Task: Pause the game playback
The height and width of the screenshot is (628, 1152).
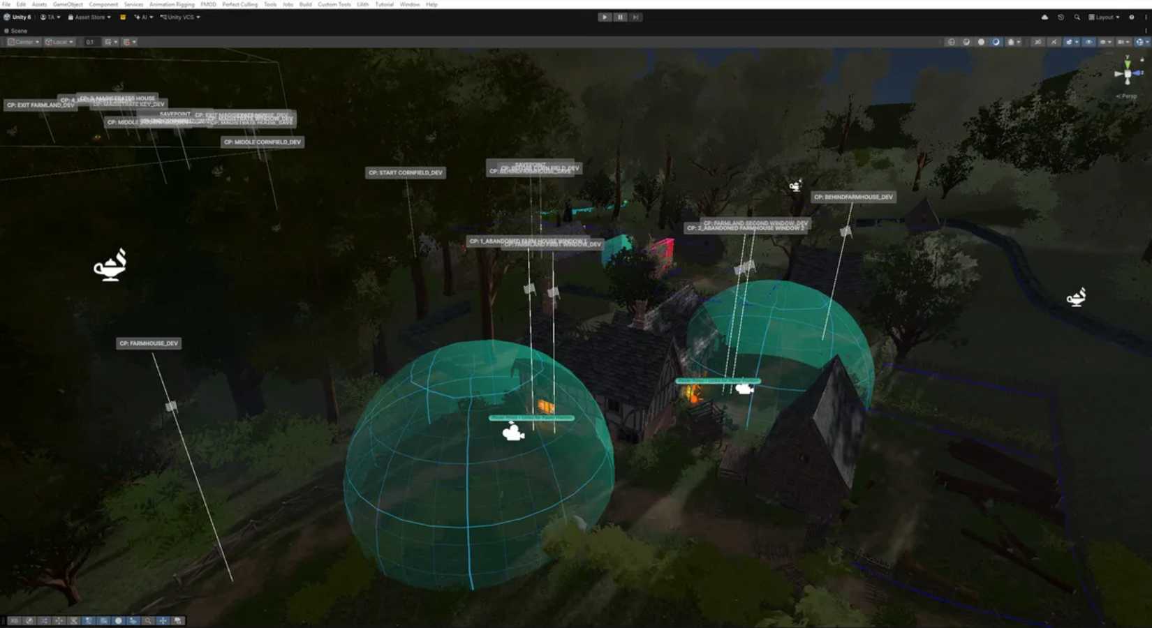Action: (620, 17)
